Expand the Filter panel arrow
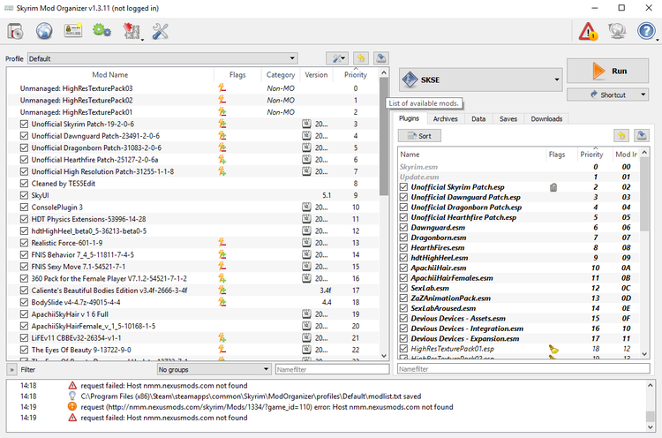The image size is (662, 438). (11, 369)
